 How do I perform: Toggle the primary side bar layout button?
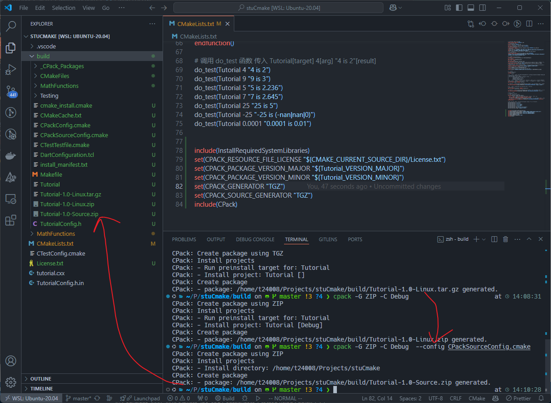459,8
